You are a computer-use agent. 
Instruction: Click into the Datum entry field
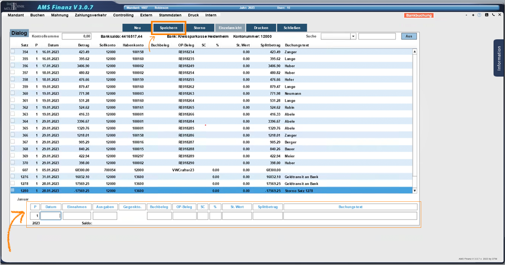50,216
